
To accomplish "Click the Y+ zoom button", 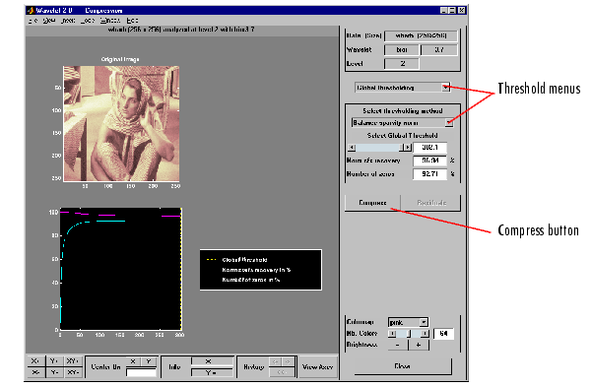I will tap(54, 361).
